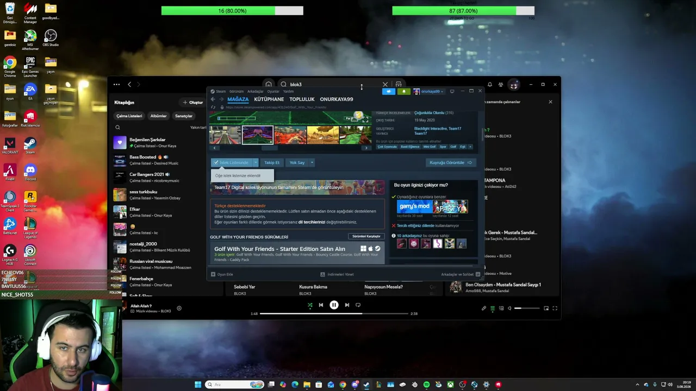Adjust the Spotify volume slider
Image resolution: width=696 pixels, height=391 pixels.
coord(527,308)
